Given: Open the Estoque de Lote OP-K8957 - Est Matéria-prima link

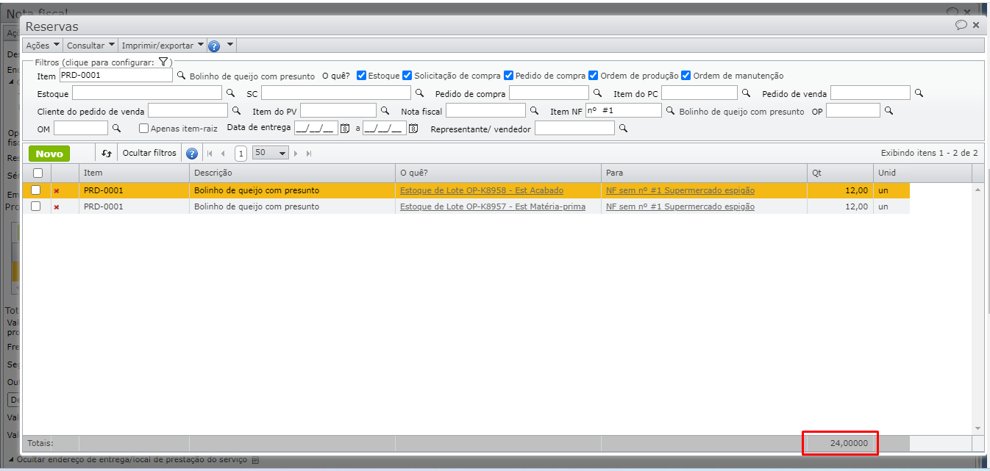Looking at the screenshot, I should tap(493, 206).
